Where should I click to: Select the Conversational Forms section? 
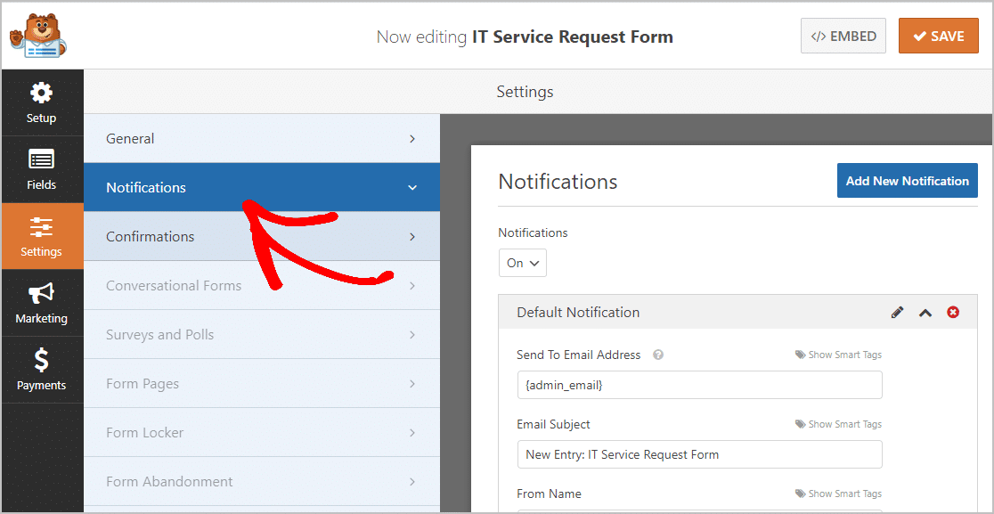pos(262,285)
